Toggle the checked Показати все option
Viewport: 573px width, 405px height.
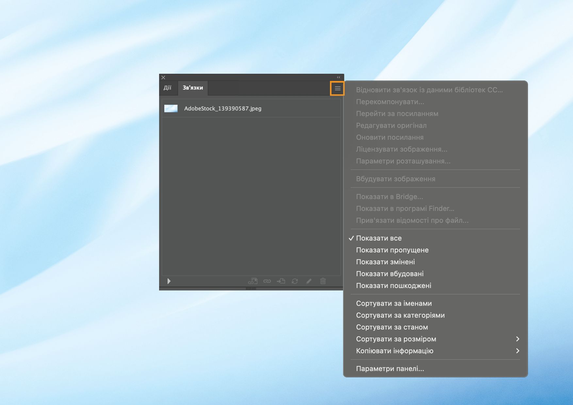pos(435,238)
